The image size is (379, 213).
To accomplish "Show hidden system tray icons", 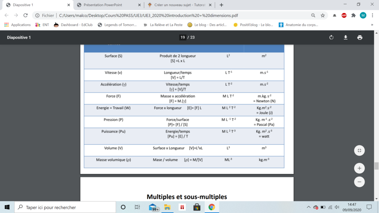I will (309, 207).
